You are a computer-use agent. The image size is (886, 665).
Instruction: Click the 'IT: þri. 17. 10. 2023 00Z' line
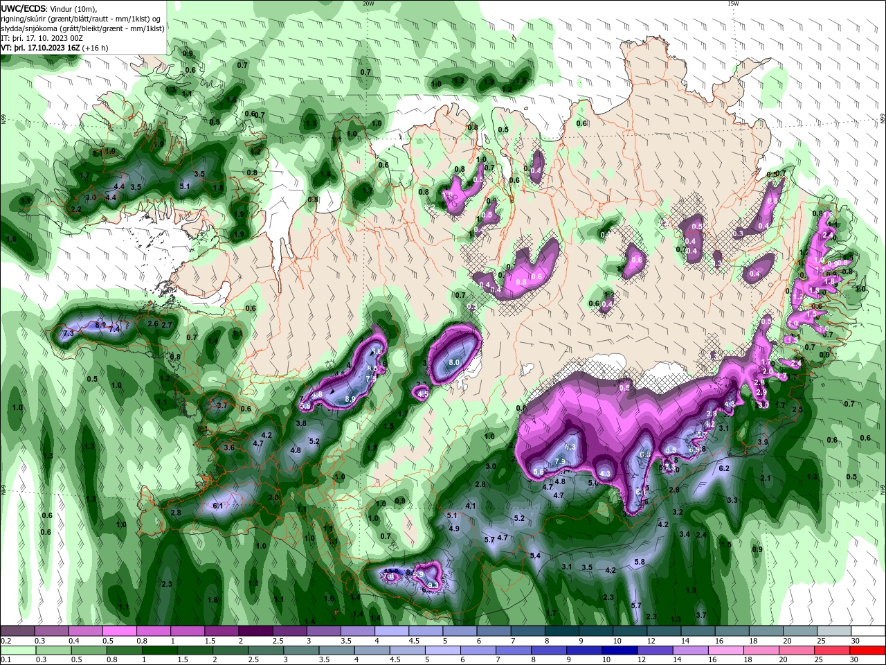pyautogui.click(x=42, y=38)
